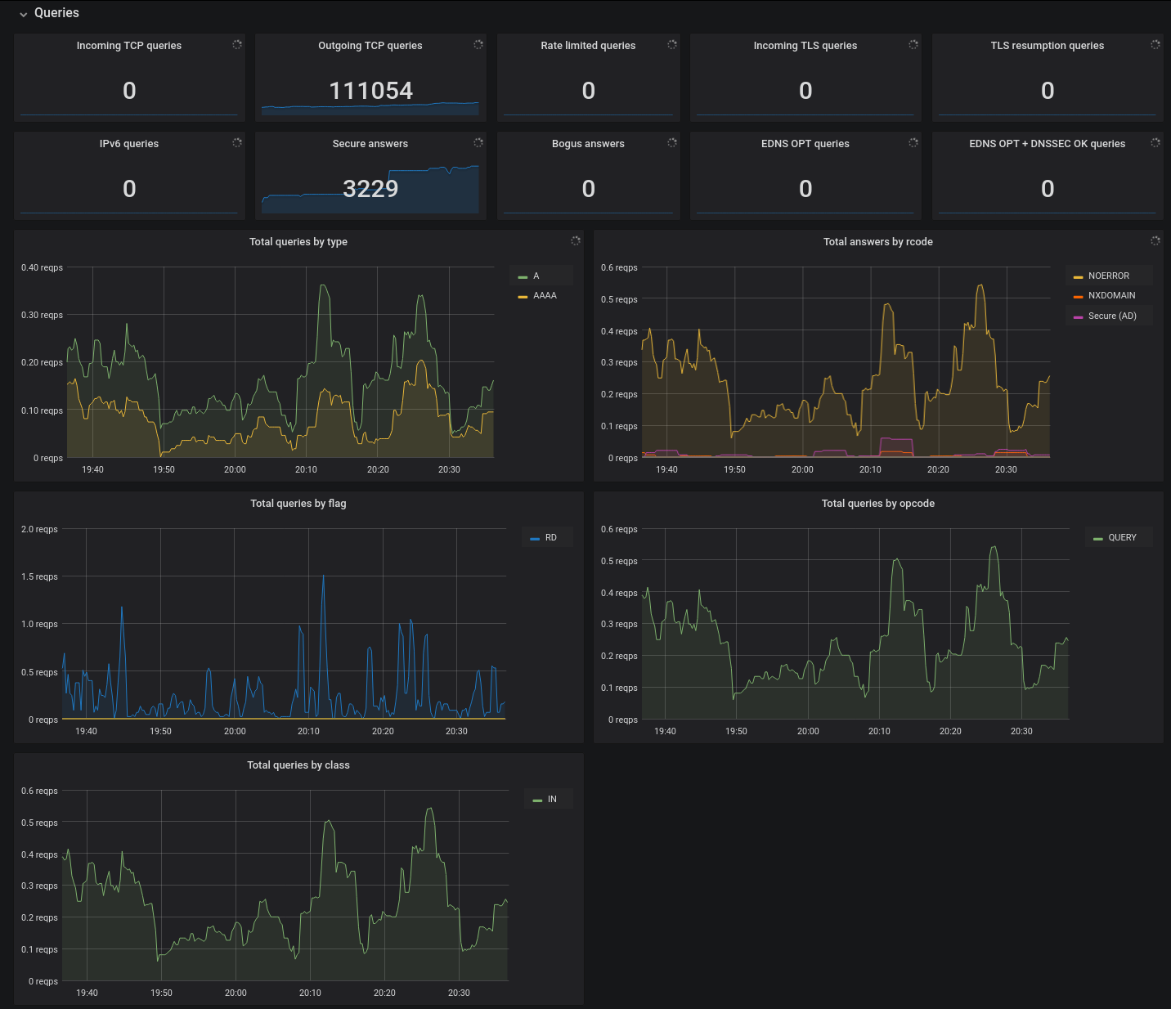This screenshot has width=1171, height=1009.
Task: Toggle the A series in the legend
Action: 536,276
